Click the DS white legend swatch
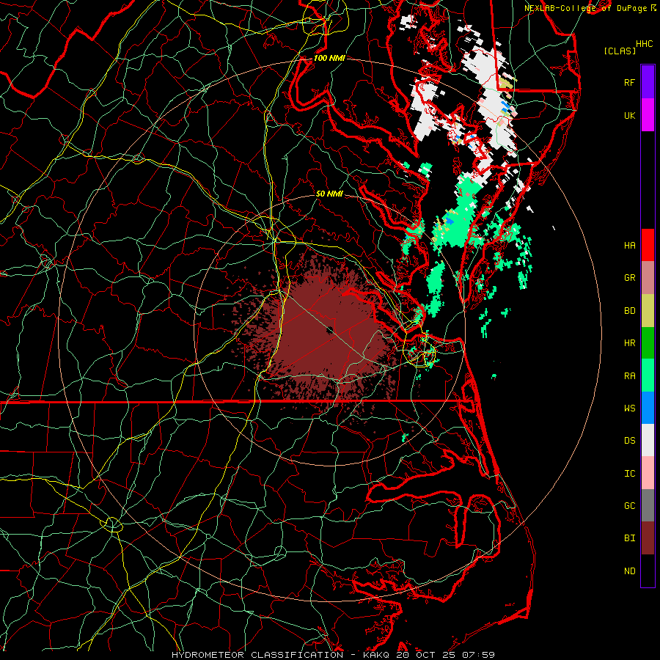 (648, 440)
